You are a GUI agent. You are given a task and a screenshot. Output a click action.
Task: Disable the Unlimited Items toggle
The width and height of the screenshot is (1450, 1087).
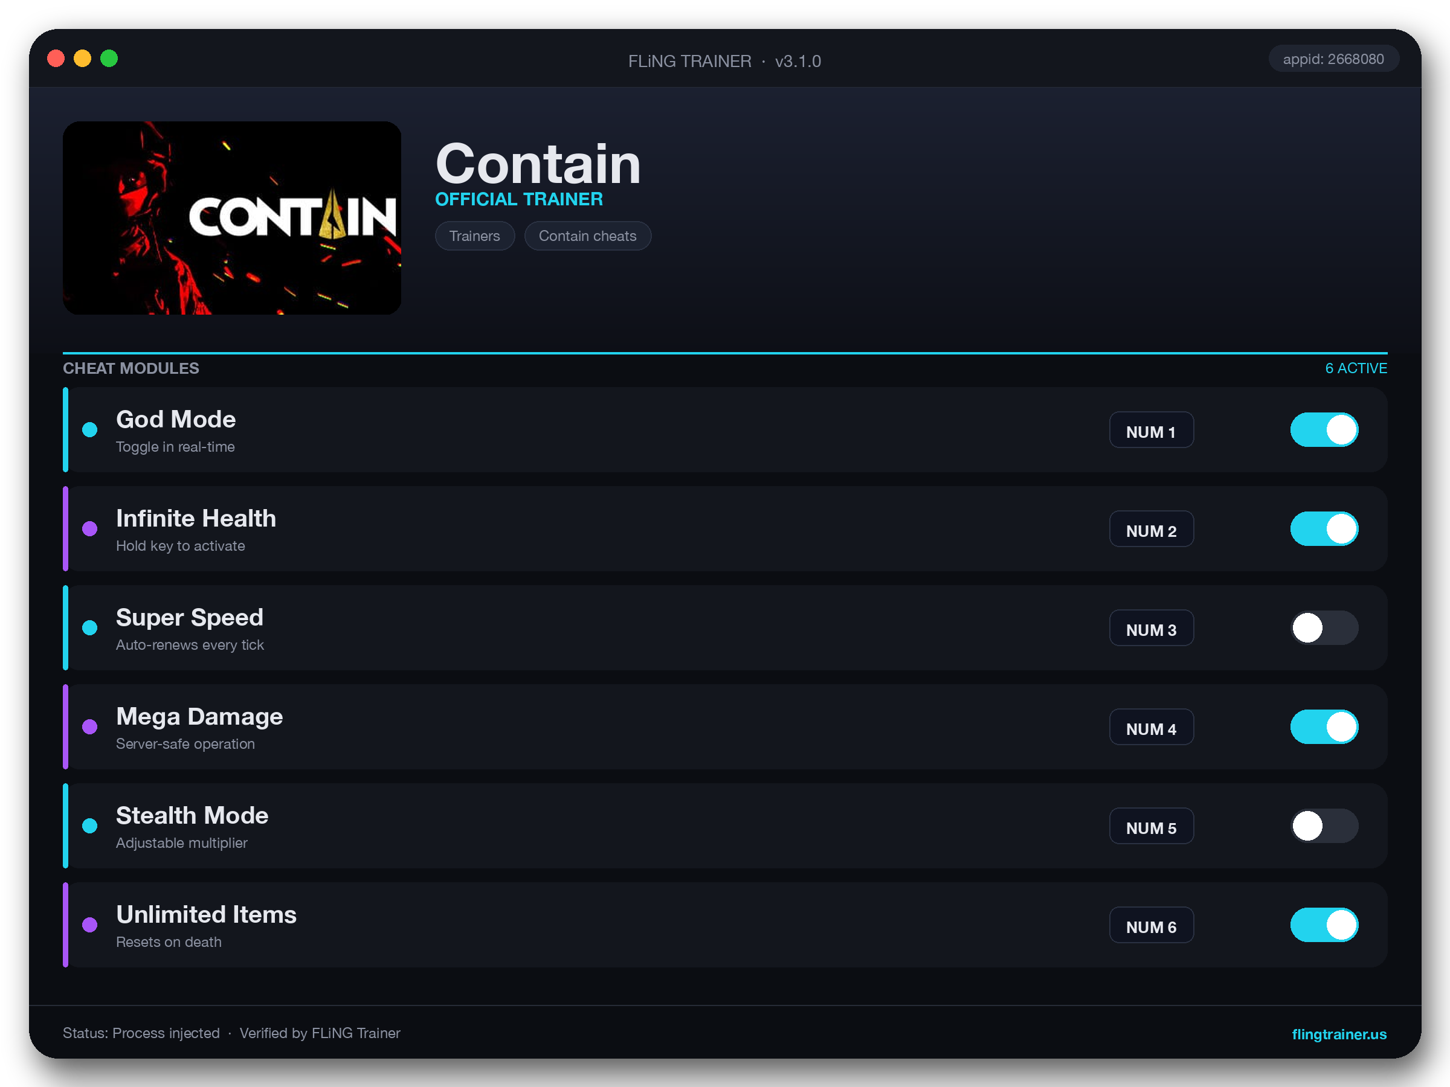[1324, 925]
